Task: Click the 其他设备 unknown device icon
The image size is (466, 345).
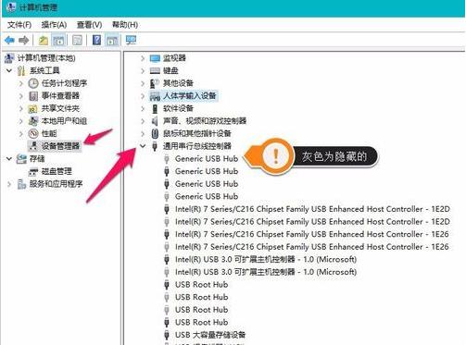Action: (x=155, y=83)
